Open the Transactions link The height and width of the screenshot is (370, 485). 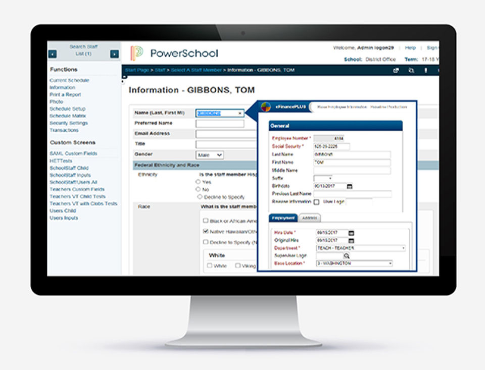[x=64, y=130]
